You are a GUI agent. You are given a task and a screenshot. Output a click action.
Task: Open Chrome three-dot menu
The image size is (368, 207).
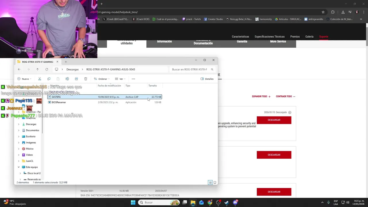tap(364, 12)
